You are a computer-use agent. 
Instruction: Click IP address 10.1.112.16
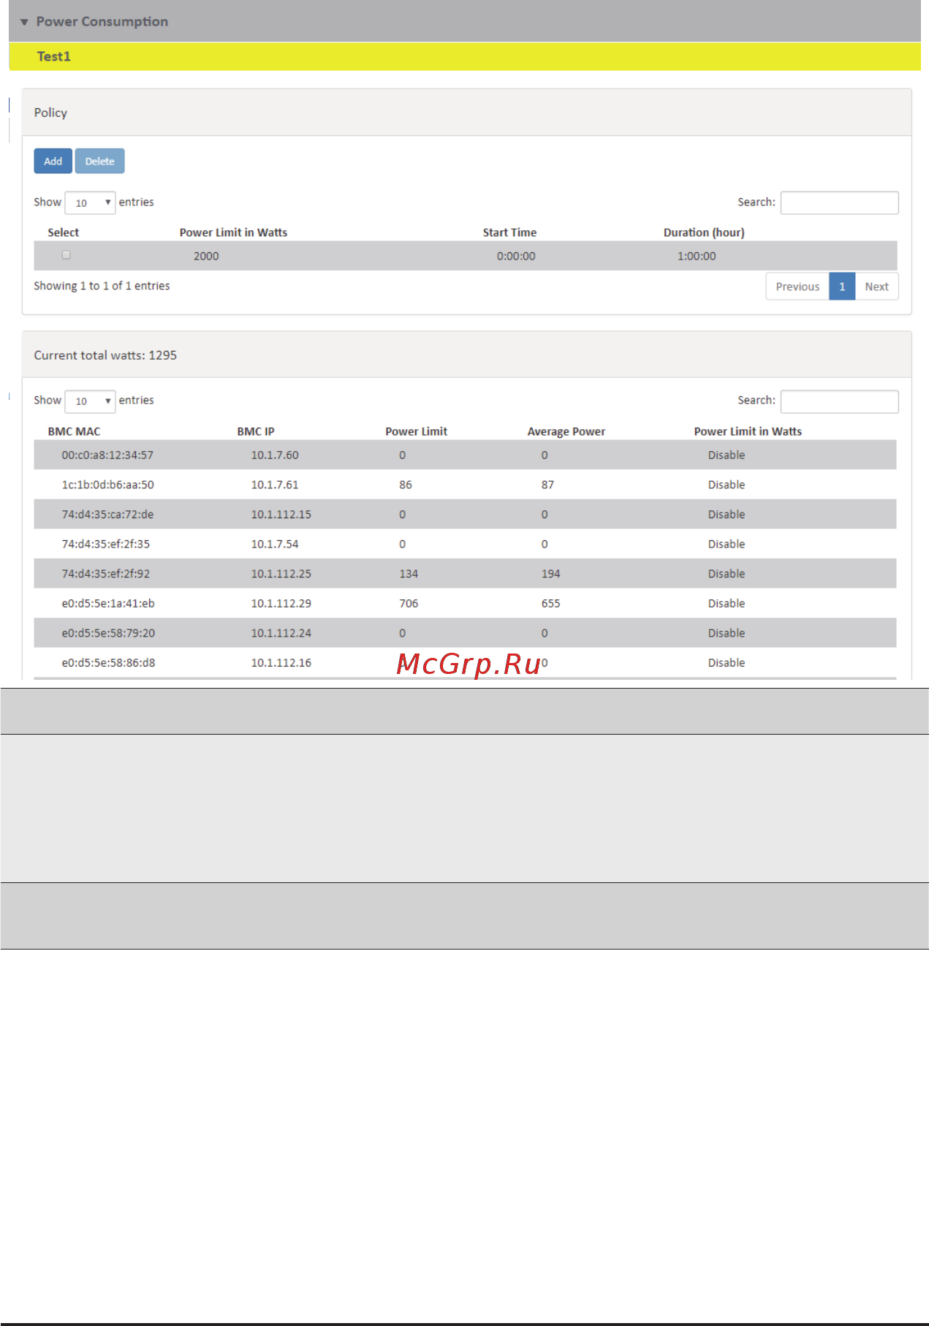(281, 663)
